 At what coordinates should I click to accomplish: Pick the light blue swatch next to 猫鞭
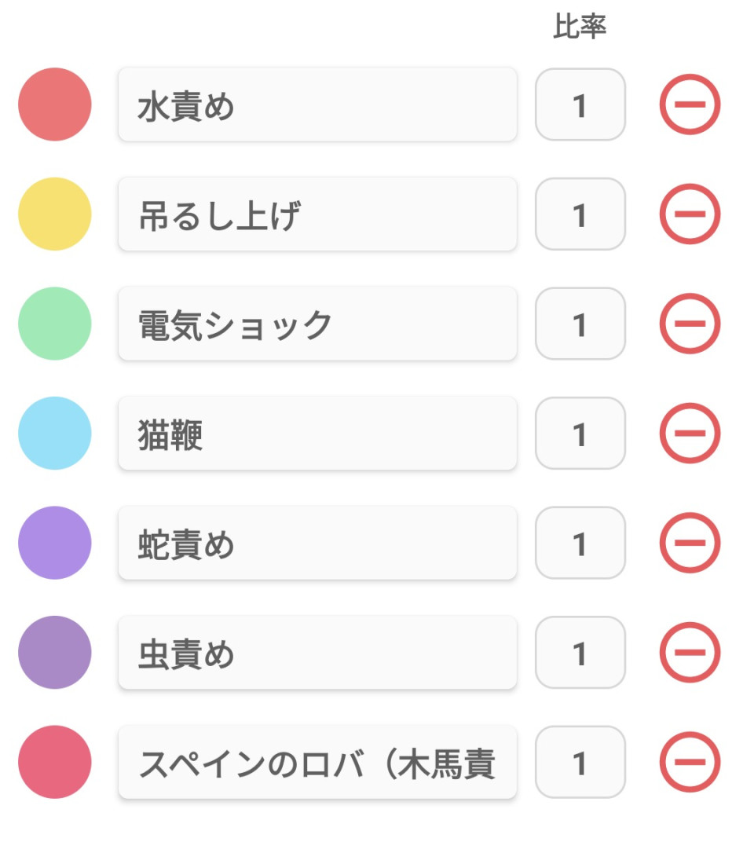point(55,433)
